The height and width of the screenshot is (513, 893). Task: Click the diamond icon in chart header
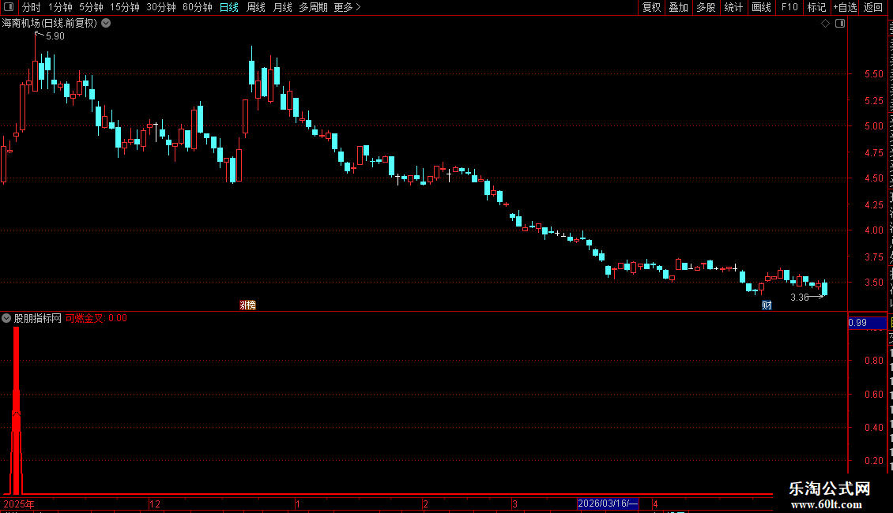[x=825, y=24]
